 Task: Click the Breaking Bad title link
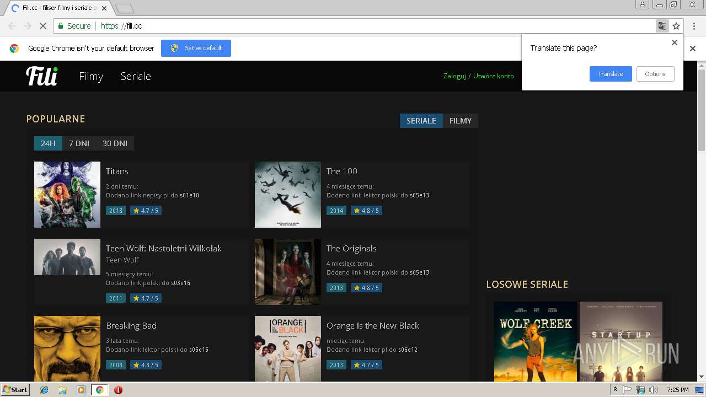point(131,326)
